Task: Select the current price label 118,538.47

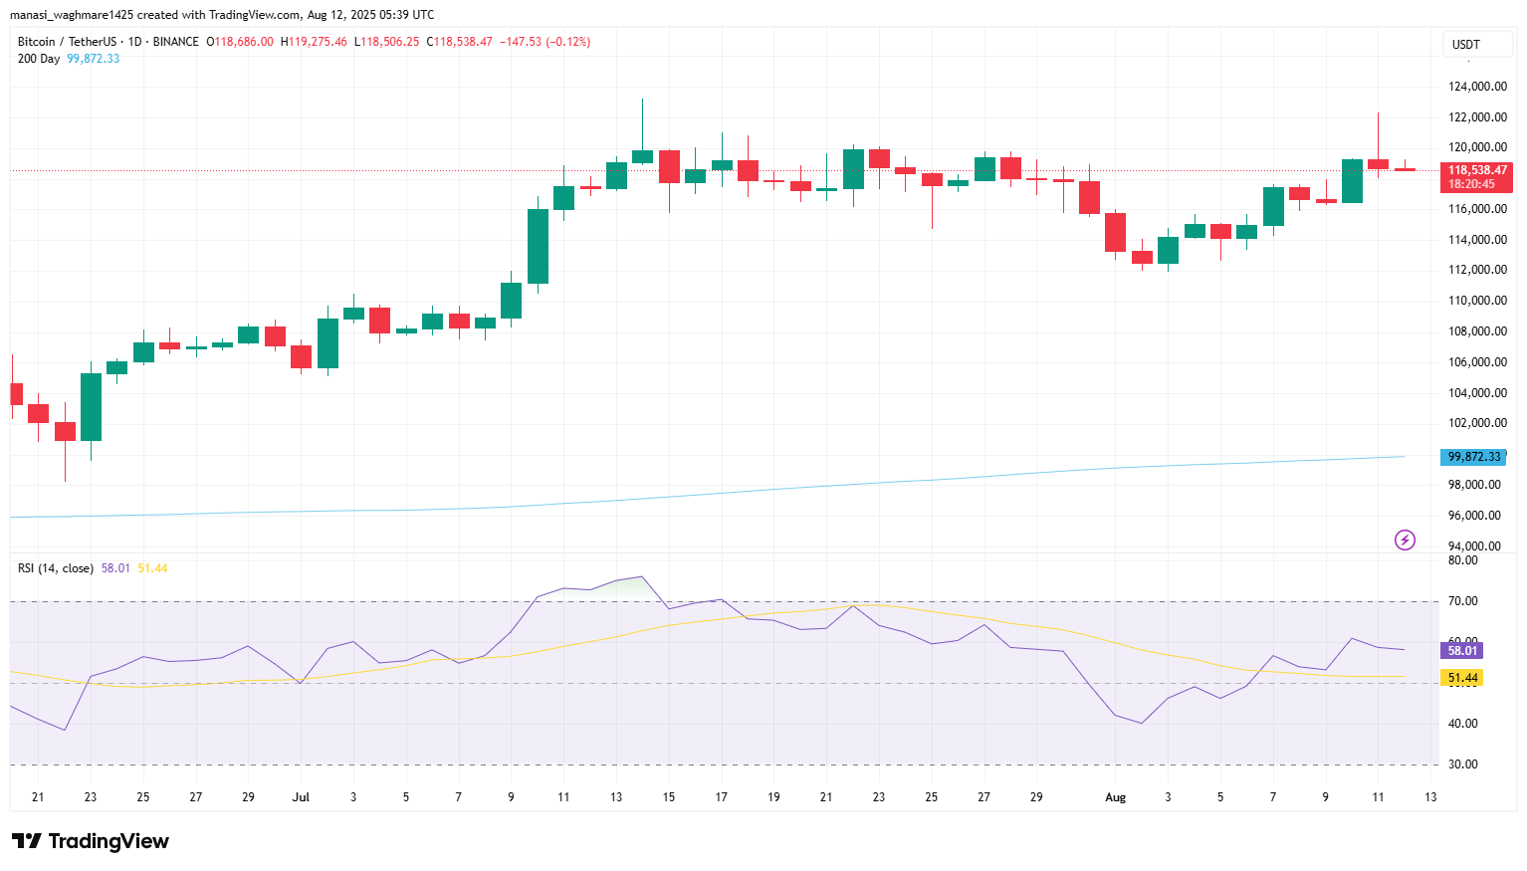Action: pyautogui.click(x=1477, y=169)
